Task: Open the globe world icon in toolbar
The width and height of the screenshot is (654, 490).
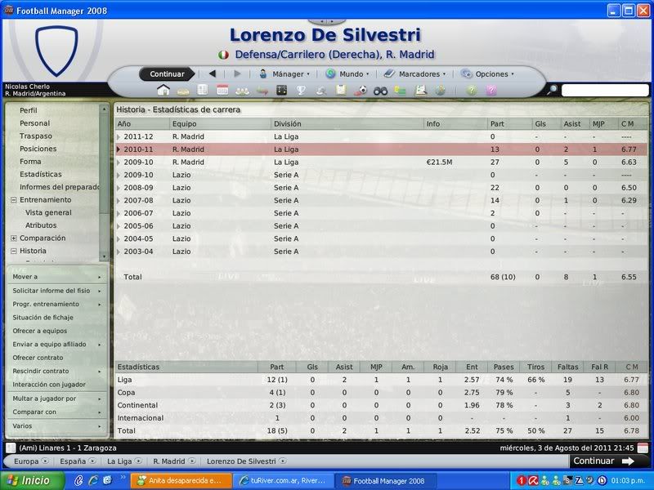Action: [440, 90]
